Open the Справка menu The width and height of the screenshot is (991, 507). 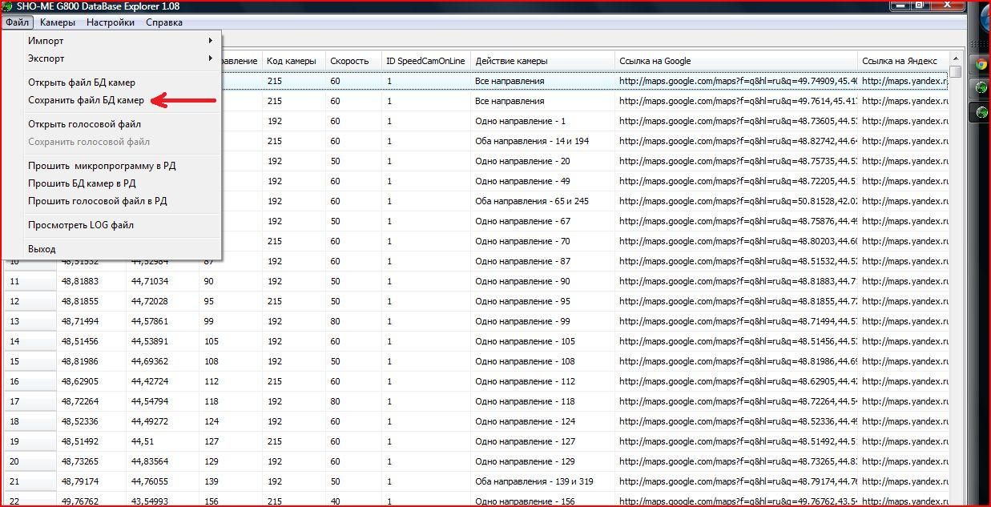click(x=164, y=22)
